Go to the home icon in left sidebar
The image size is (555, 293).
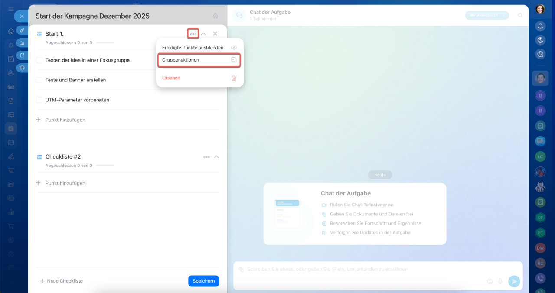click(x=11, y=31)
